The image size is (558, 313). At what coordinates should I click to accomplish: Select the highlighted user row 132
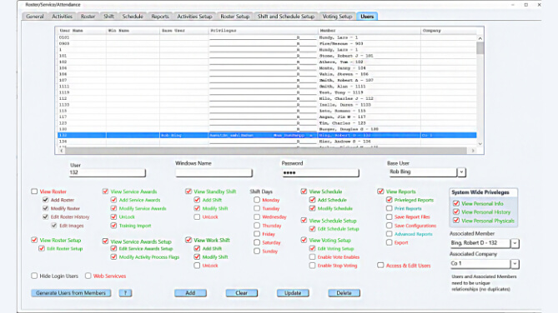point(267,136)
